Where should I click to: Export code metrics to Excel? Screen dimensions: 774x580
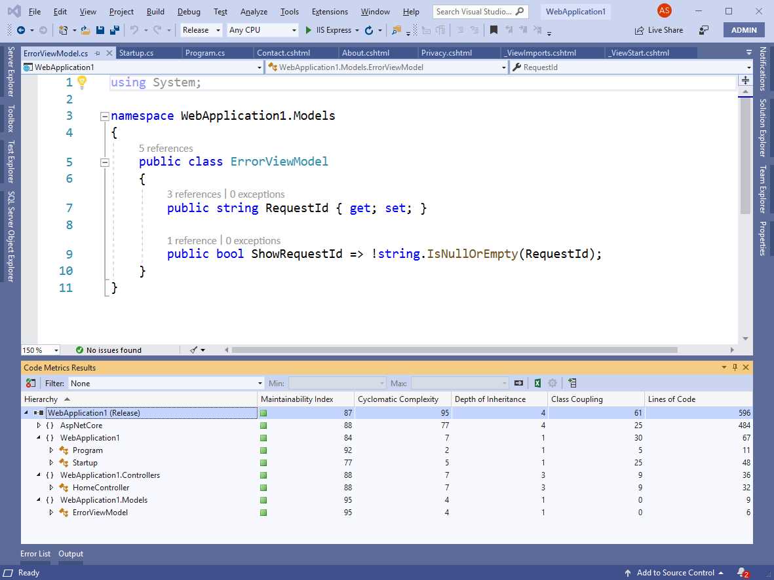click(537, 382)
